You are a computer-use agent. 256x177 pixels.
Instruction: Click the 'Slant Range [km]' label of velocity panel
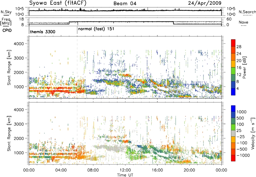[9, 133]
